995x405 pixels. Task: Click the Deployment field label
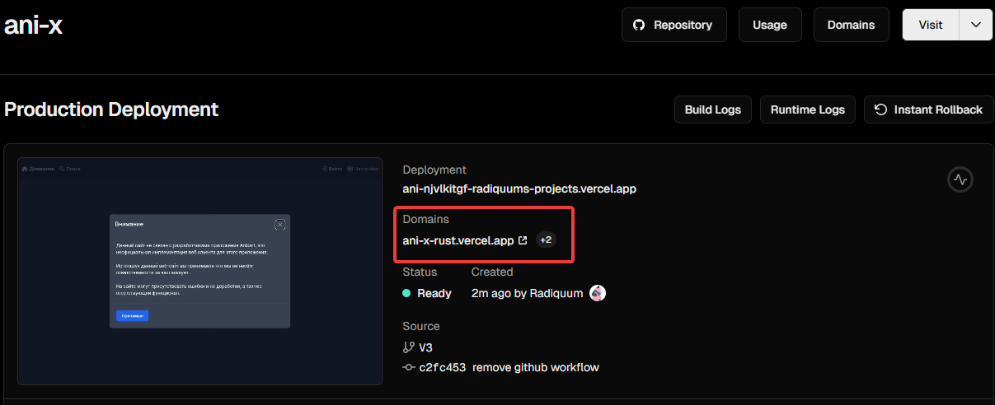click(434, 170)
